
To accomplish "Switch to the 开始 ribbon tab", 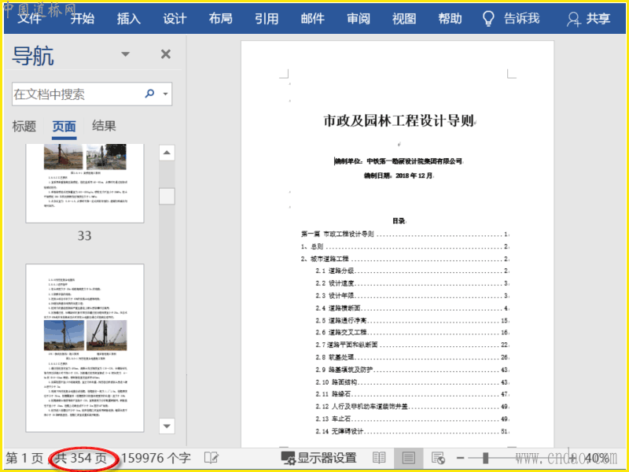I will [x=83, y=18].
